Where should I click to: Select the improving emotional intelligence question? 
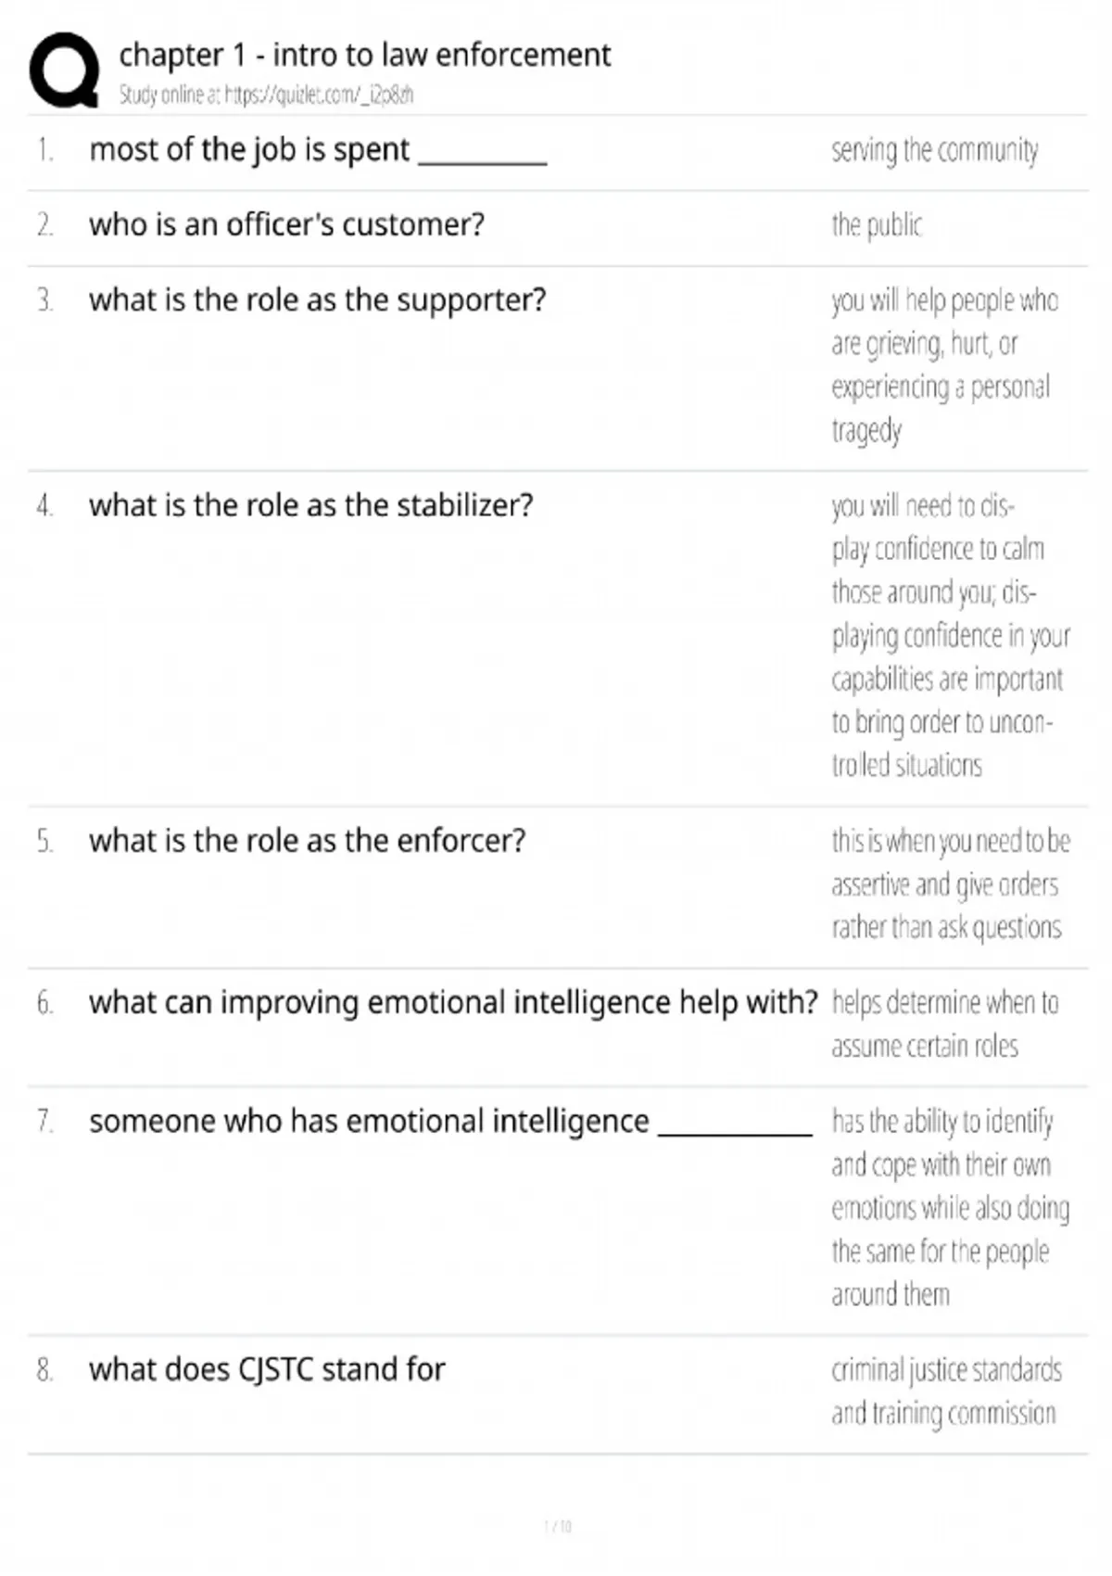[x=453, y=1003]
